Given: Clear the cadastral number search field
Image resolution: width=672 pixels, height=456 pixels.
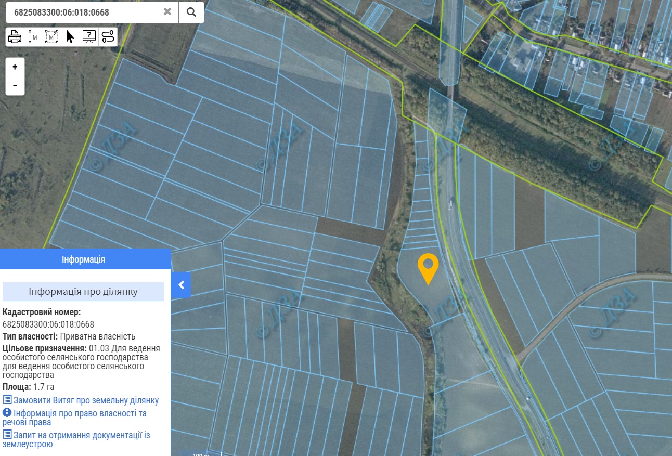Looking at the screenshot, I should point(167,12).
